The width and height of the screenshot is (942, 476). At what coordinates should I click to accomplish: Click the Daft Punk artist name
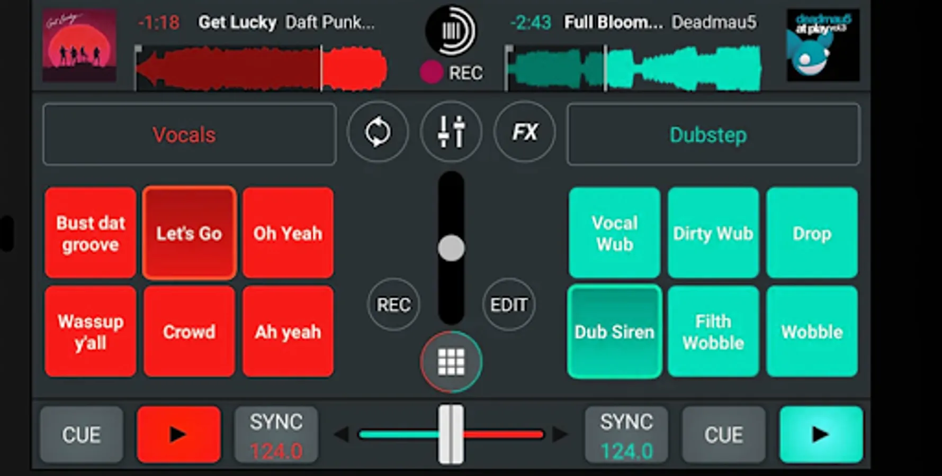coord(330,23)
